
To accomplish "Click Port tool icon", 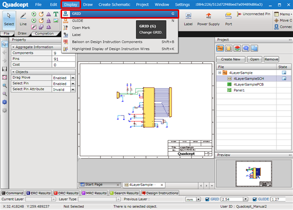I will click(x=229, y=19).
